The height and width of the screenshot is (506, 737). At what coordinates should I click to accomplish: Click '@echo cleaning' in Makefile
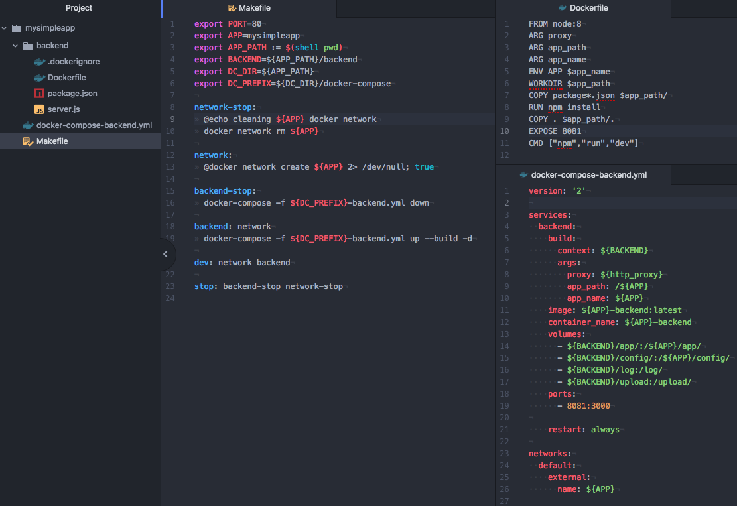(237, 119)
